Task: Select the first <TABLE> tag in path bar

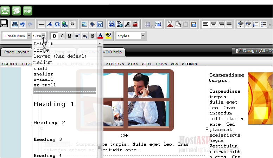Action: pyautogui.click(x=9, y=64)
